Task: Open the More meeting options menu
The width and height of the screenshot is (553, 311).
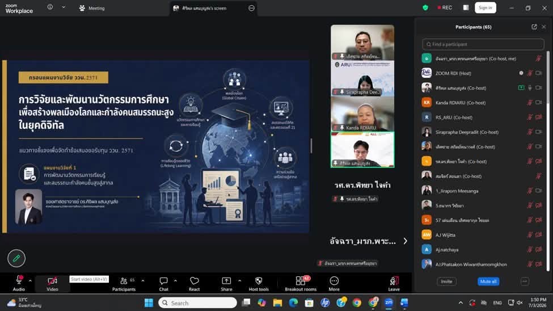Action: tap(334, 283)
